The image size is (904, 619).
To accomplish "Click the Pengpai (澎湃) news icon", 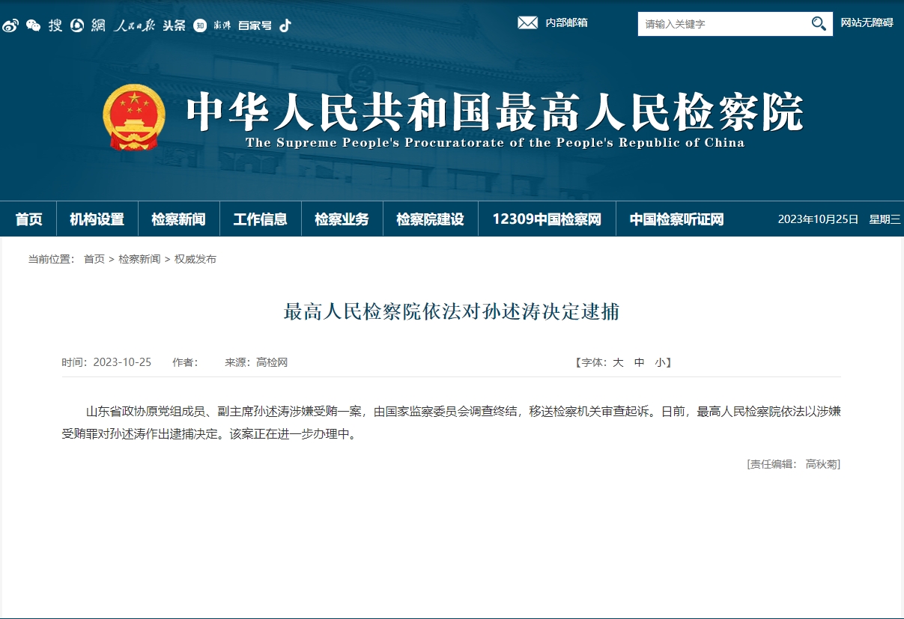I will tap(222, 23).
